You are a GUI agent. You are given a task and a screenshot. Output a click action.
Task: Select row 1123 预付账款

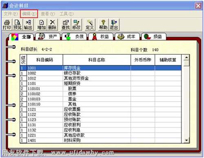pos(101,120)
